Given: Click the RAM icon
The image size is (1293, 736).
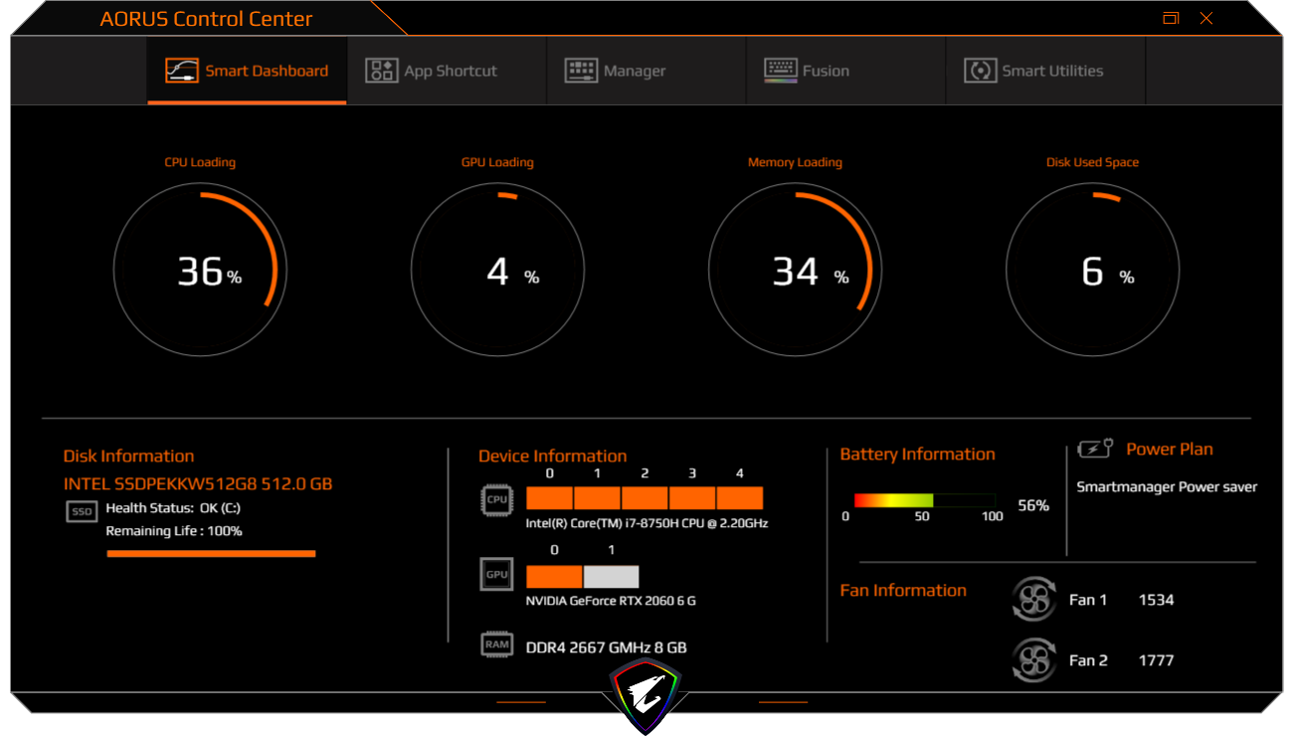Looking at the screenshot, I should coord(496,644).
